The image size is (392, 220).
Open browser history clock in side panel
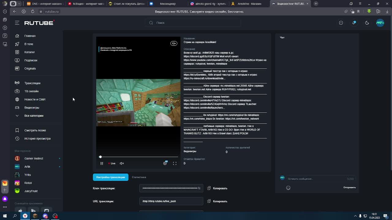click(x=5, y=11)
